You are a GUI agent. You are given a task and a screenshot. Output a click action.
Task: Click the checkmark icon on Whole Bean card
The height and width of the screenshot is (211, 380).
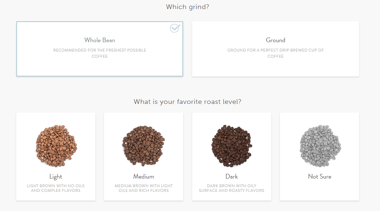point(175,28)
